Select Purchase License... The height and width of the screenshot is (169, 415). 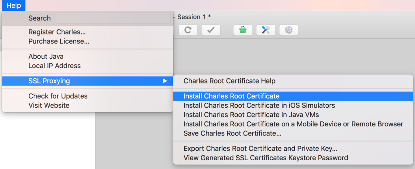(88, 42)
